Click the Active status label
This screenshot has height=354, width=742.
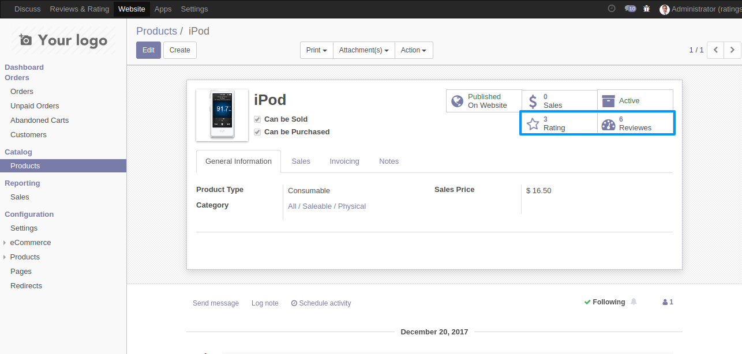629,101
